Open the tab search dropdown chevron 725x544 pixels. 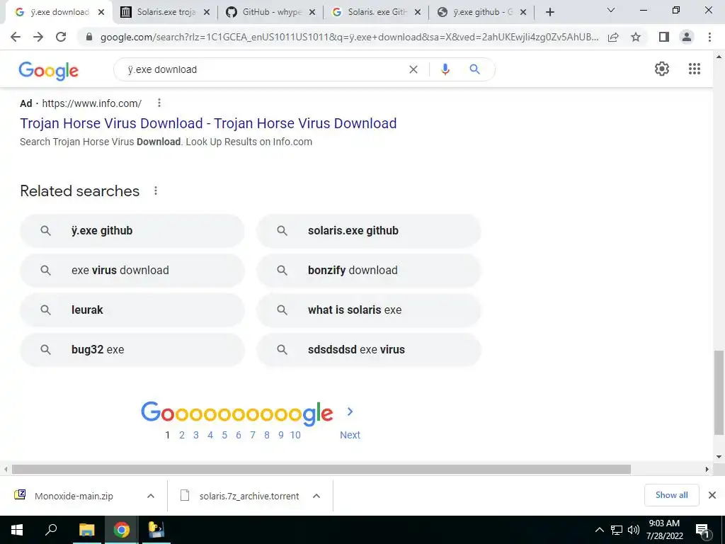tap(610, 10)
